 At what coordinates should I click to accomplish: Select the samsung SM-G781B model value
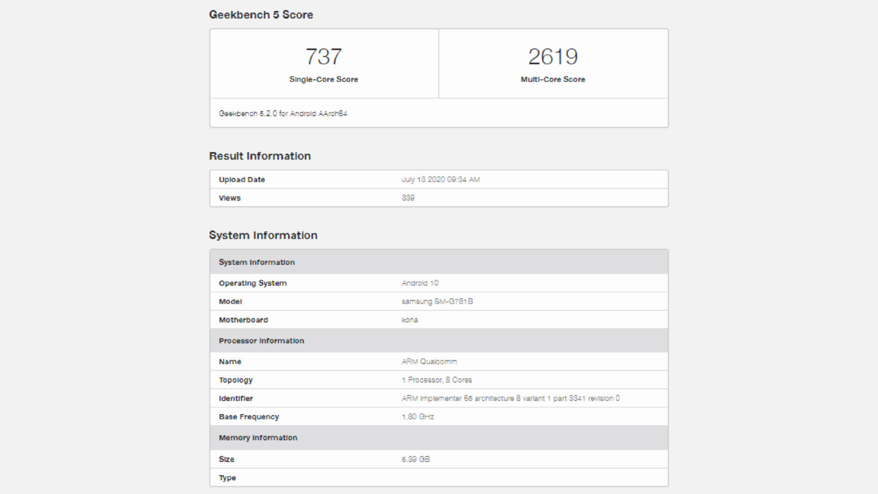point(437,301)
